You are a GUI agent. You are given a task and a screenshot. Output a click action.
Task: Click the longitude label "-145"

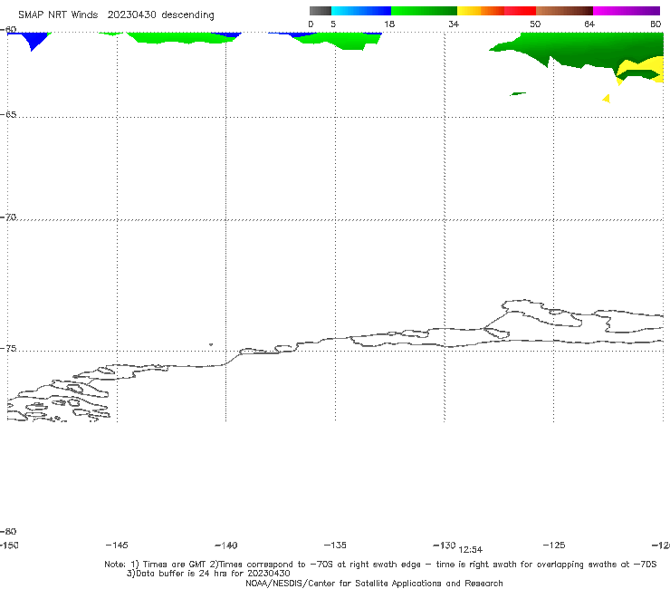pos(117,545)
